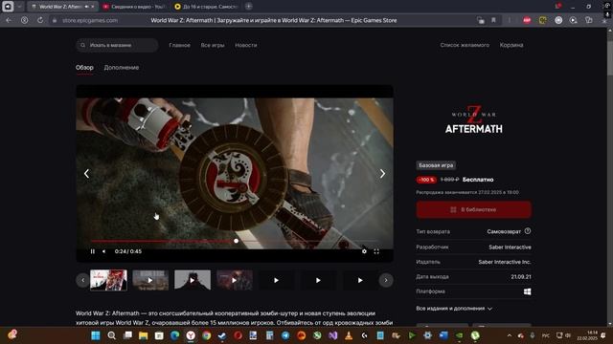613x344 pixels.
Task: Select the fourth video thumbnail
Action: (235, 280)
